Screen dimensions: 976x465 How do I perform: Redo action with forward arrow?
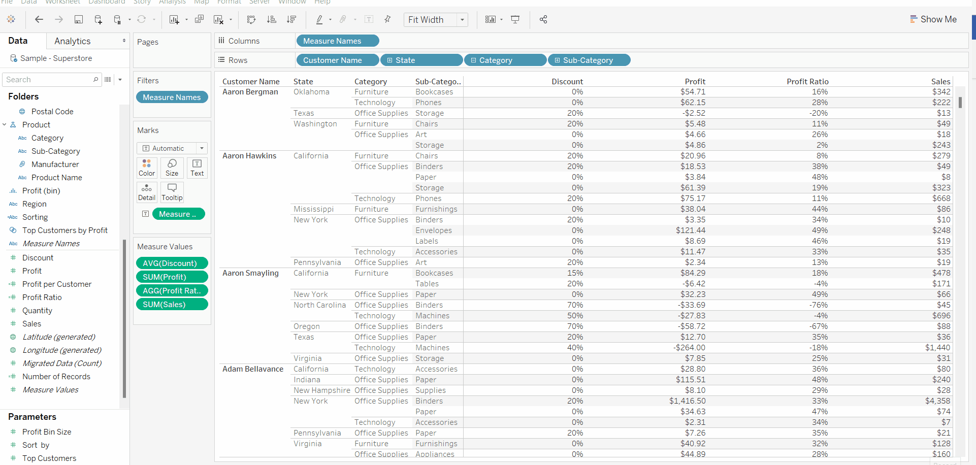tap(59, 19)
